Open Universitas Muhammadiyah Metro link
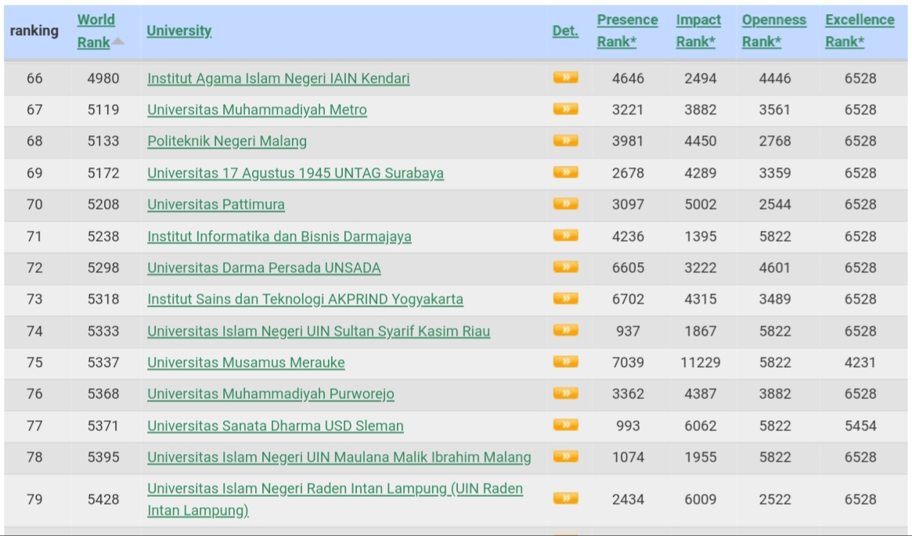This screenshot has width=912, height=536. point(257,110)
